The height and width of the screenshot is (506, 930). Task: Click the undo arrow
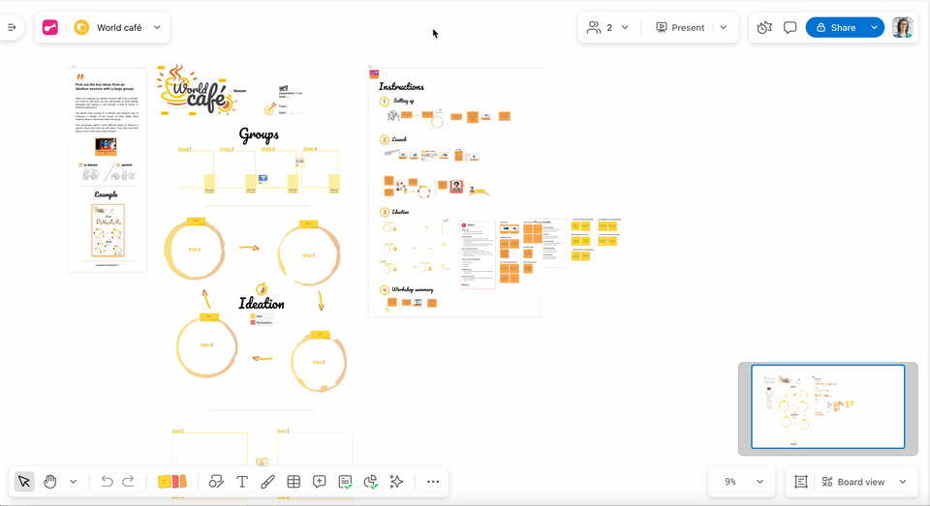(107, 482)
